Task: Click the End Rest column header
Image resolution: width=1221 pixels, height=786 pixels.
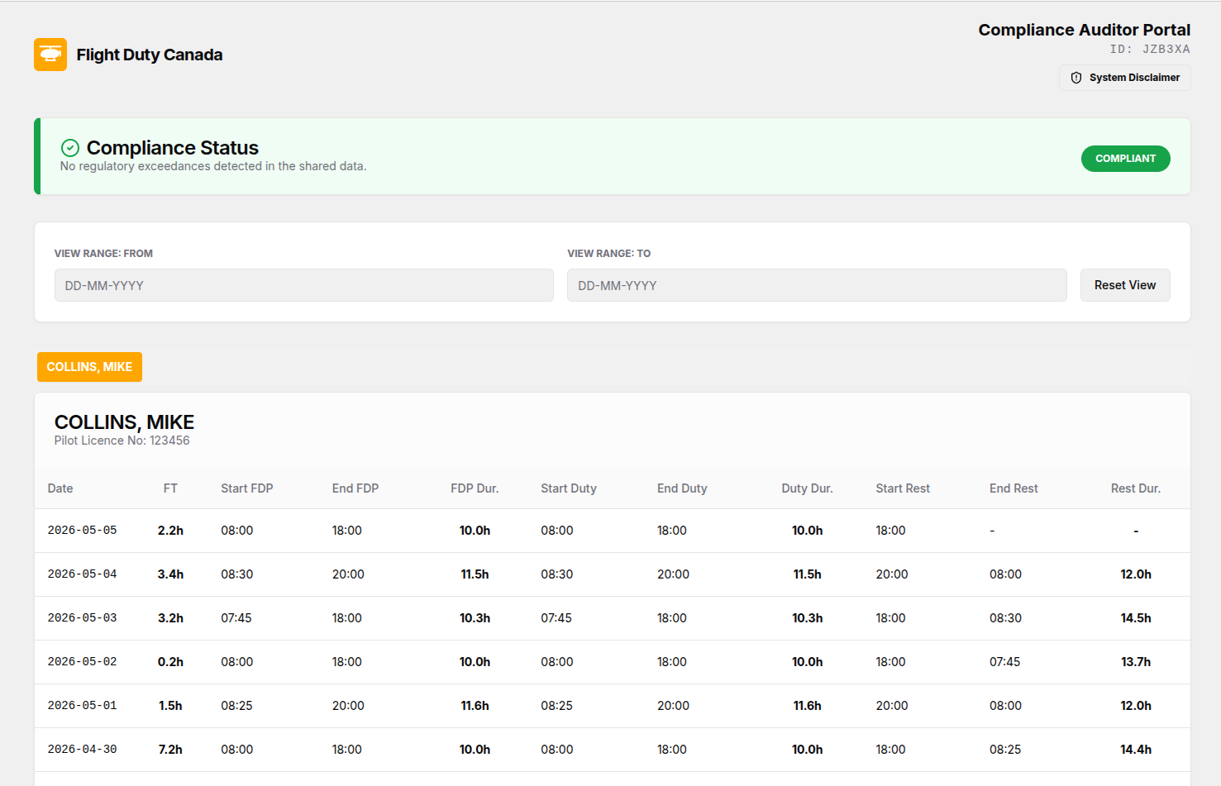Action: [x=1014, y=488]
